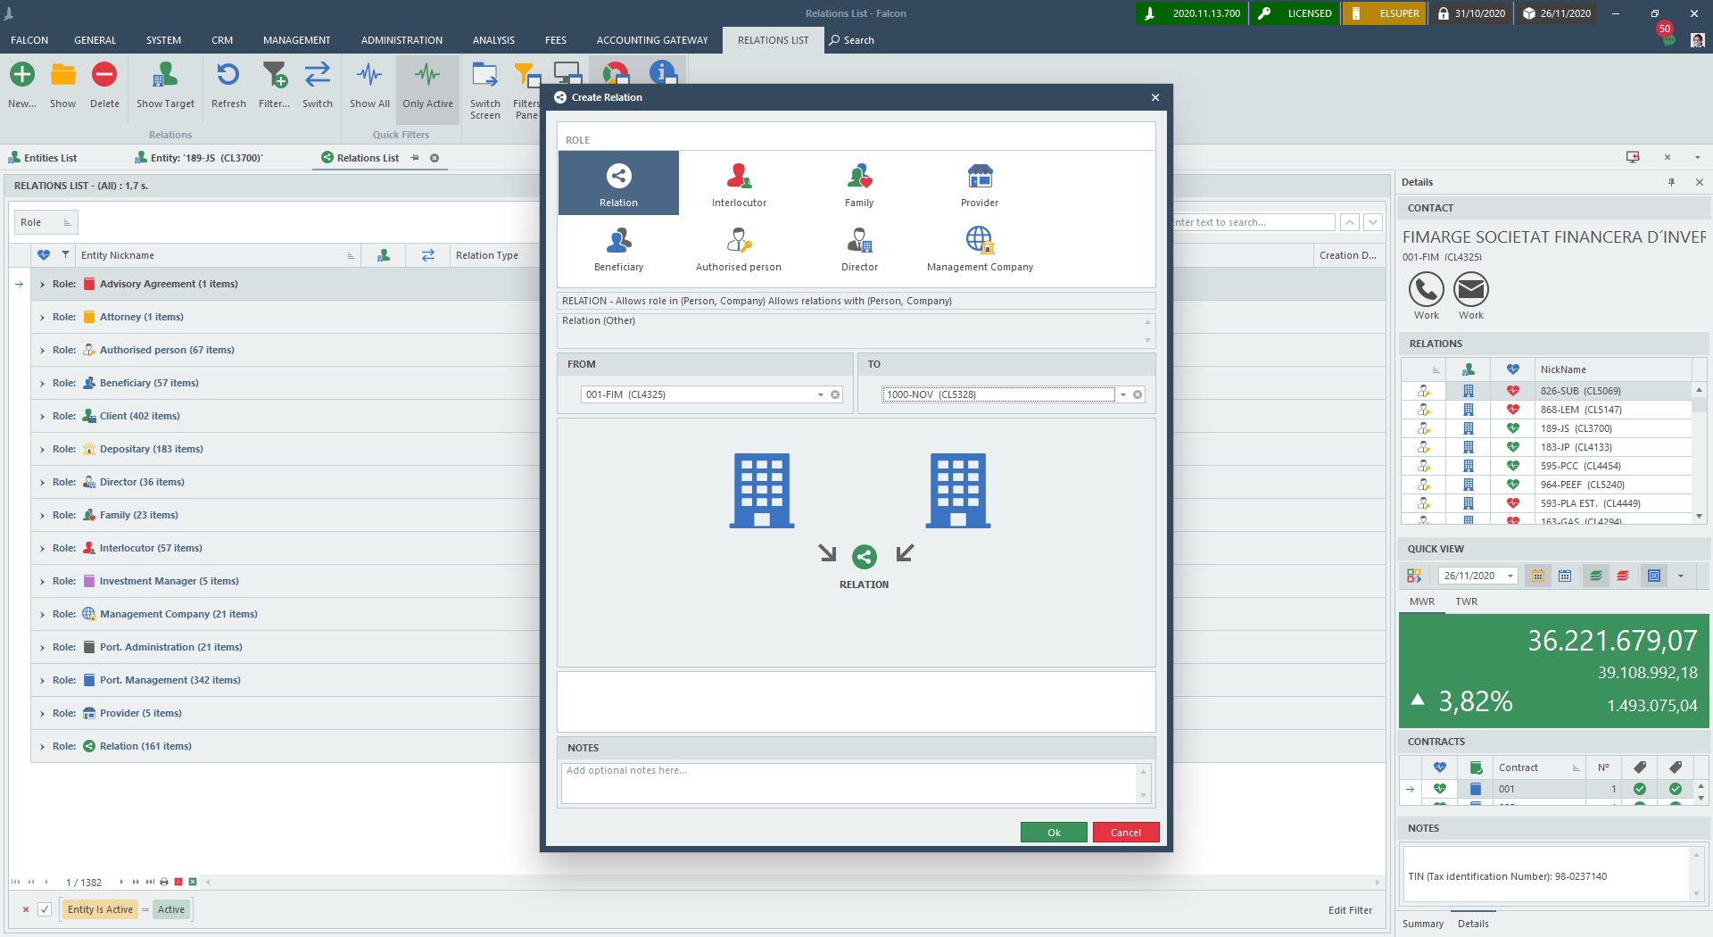The image size is (1713, 937).
Task: Click Show Target icon
Action: coord(165,74)
